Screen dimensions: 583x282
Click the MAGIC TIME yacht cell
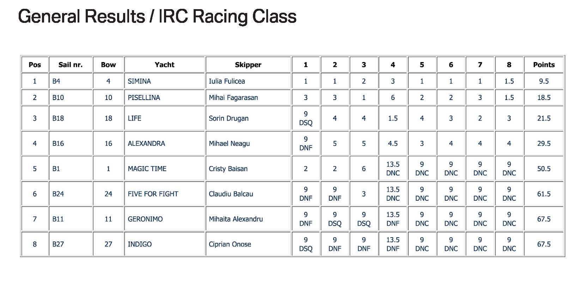coord(164,169)
